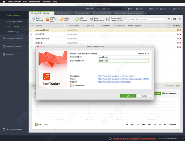Select Keyword Map in sidebar
Screen dimensions: 185x141
[12, 32]
